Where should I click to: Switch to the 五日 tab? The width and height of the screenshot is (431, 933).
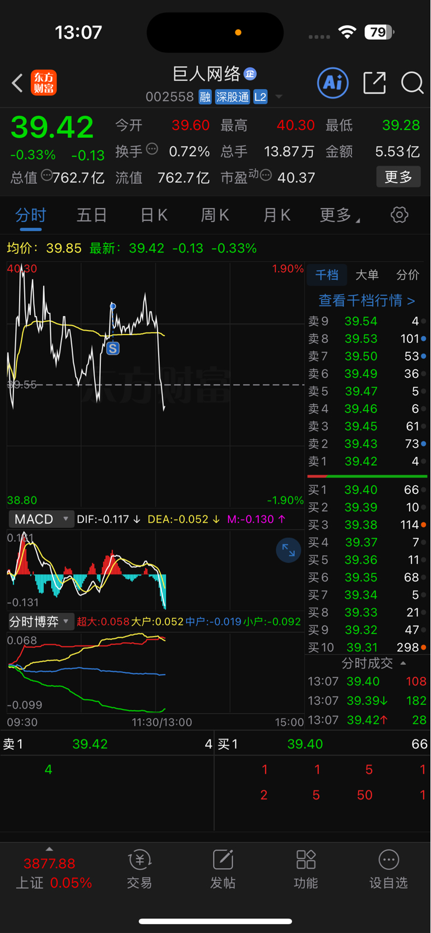coord(91,215)
